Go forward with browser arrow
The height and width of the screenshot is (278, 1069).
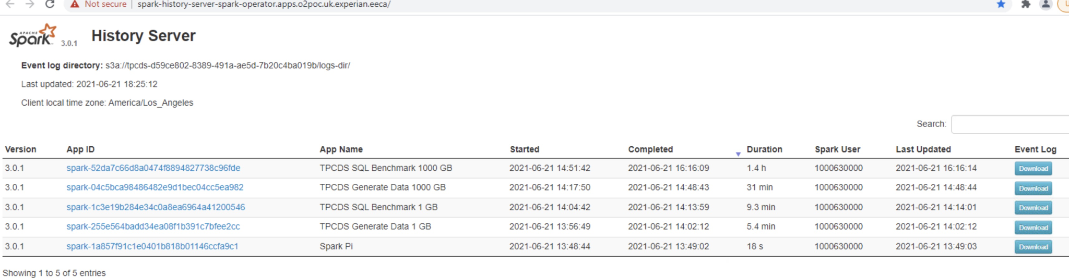[x=30, y=4]
